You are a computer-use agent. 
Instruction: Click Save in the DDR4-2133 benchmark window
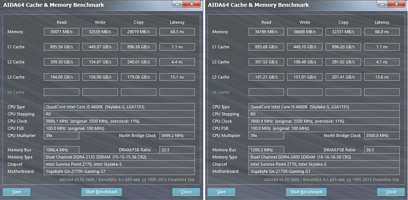coord(16,192)
